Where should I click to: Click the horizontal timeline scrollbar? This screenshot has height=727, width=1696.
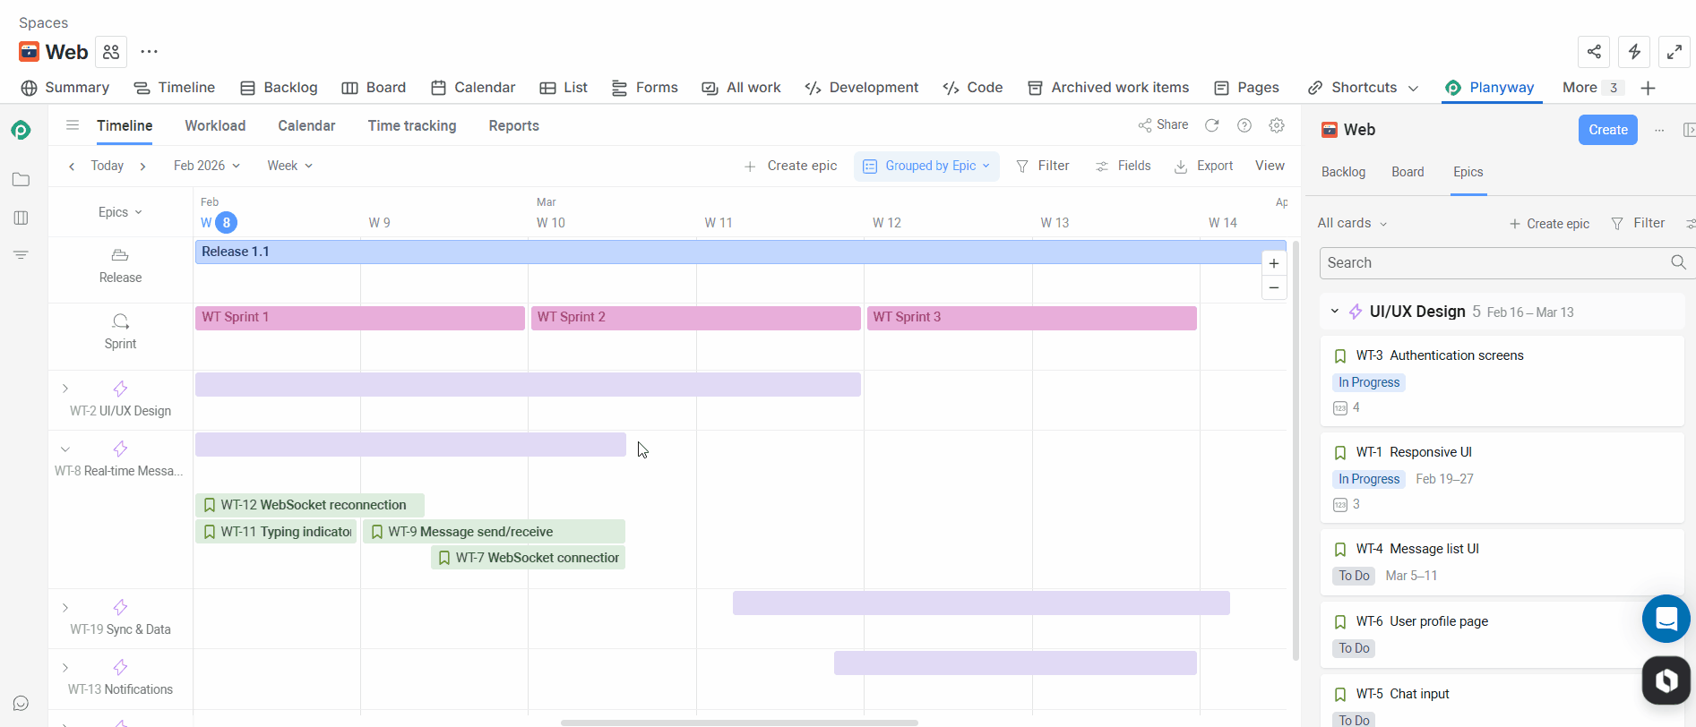tap(739, 723)
